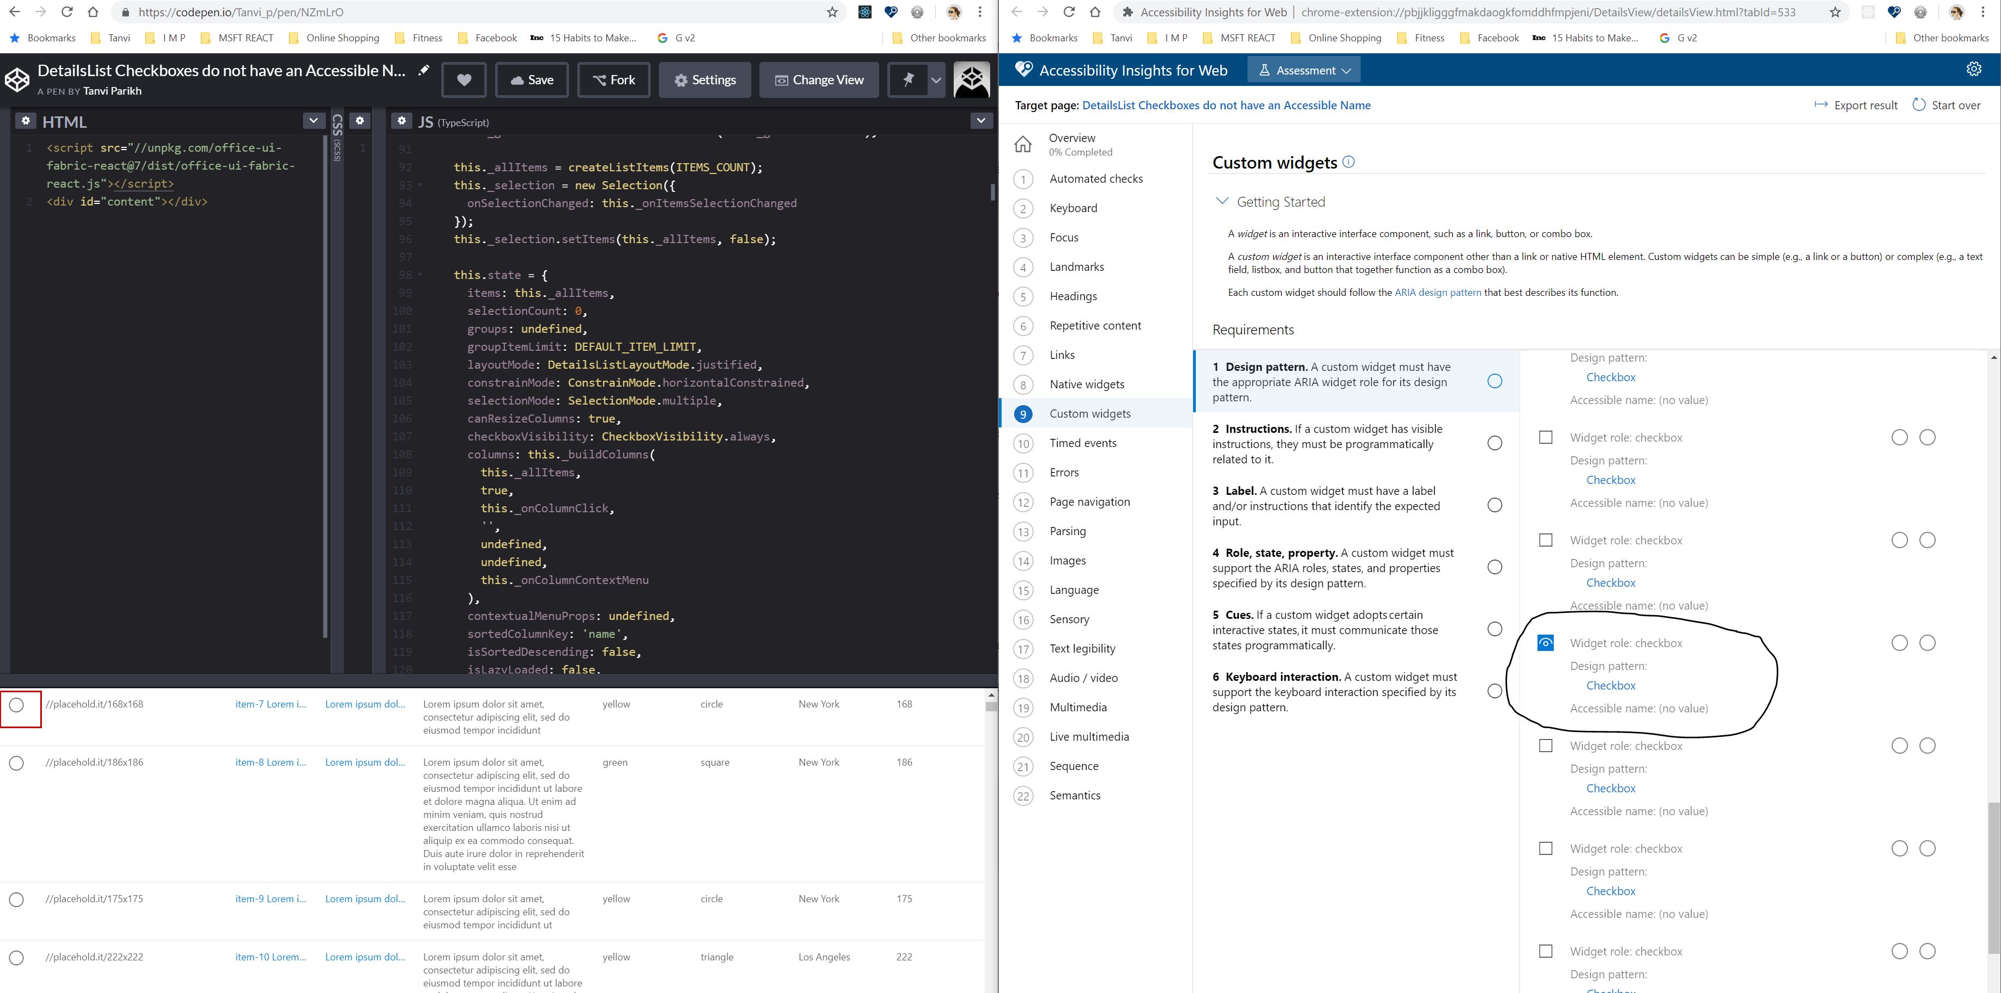Toggle the highlighted visualization eye checkbox
2001x993 pixels.
tap(1546, 643)
